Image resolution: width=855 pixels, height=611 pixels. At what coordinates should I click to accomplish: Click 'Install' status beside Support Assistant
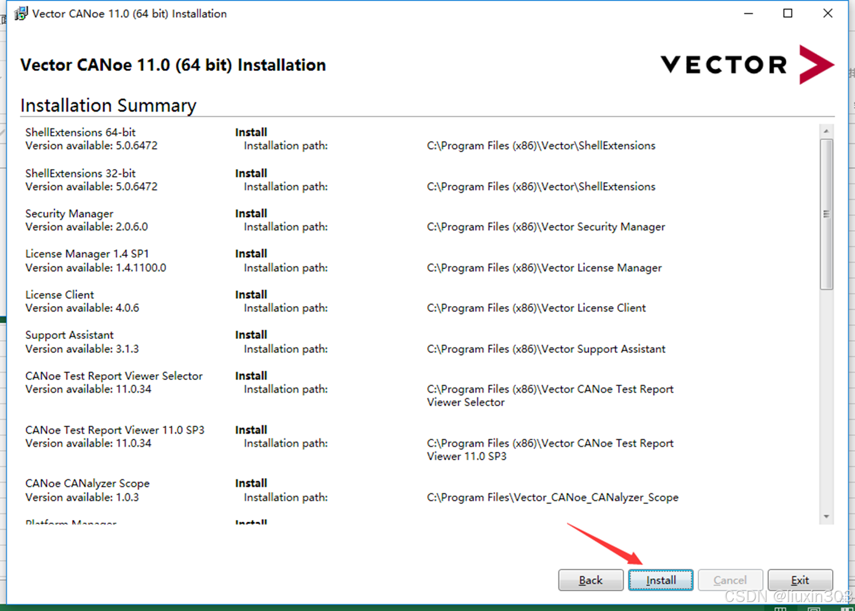pyautogui.click(x=251, y=335)
